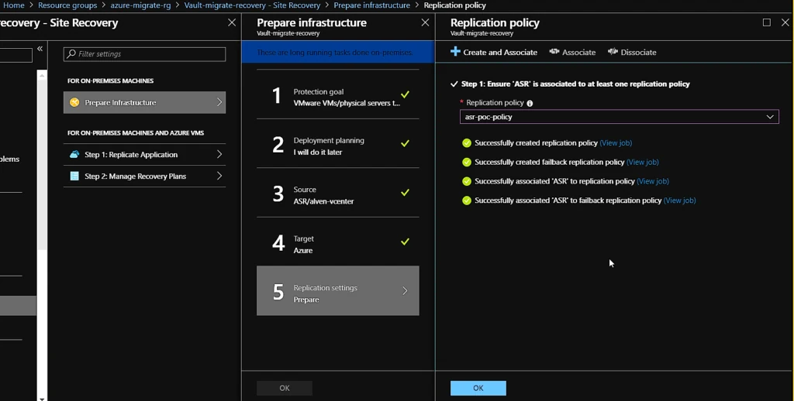Click green check beside 'created replication policy'

pyautogui.click(x=467, y=143)
